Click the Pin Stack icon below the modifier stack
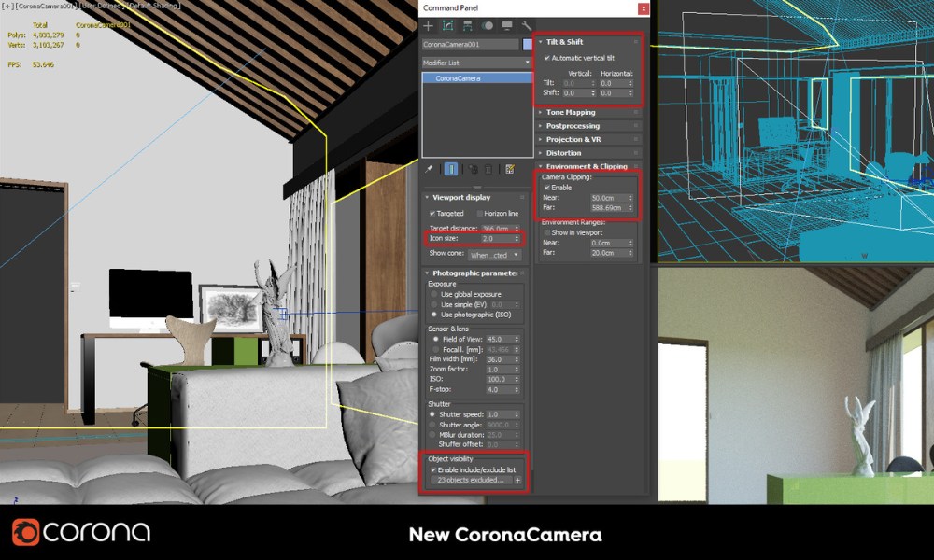 click(428, 169)
